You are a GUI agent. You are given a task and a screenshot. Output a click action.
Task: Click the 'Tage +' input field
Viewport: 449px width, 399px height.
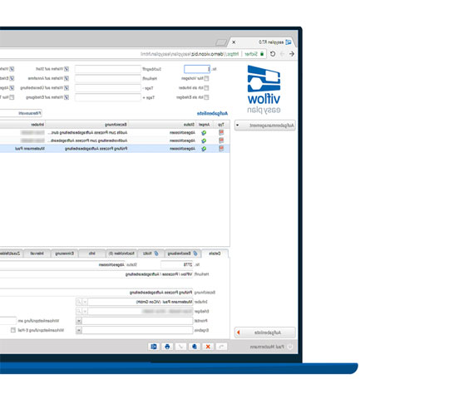click(108, 97)
